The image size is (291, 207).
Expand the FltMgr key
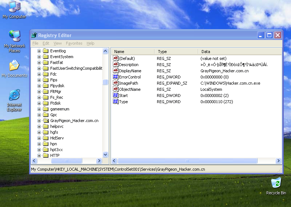(x=39, y=92)
